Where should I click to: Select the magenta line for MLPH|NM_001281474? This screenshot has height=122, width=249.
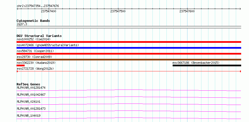point(129,90)
